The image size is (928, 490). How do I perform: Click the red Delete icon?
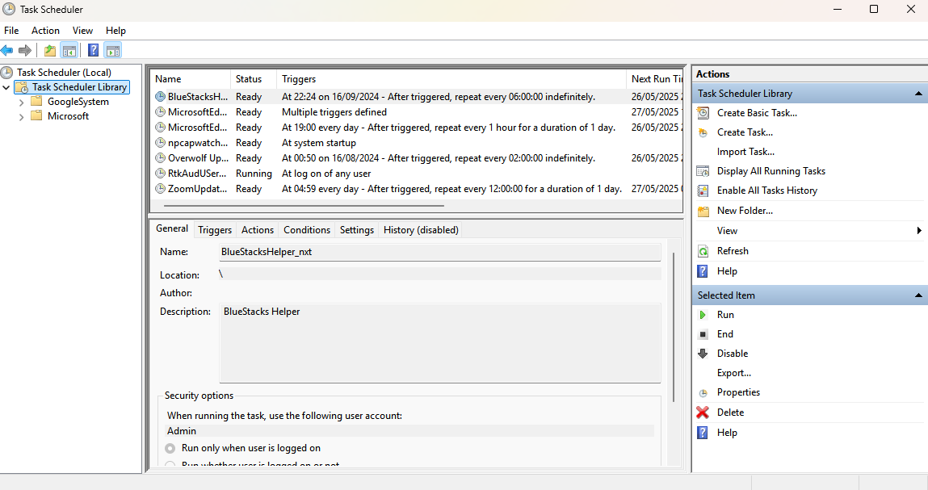pyautogui.click(x=703, y=413)
